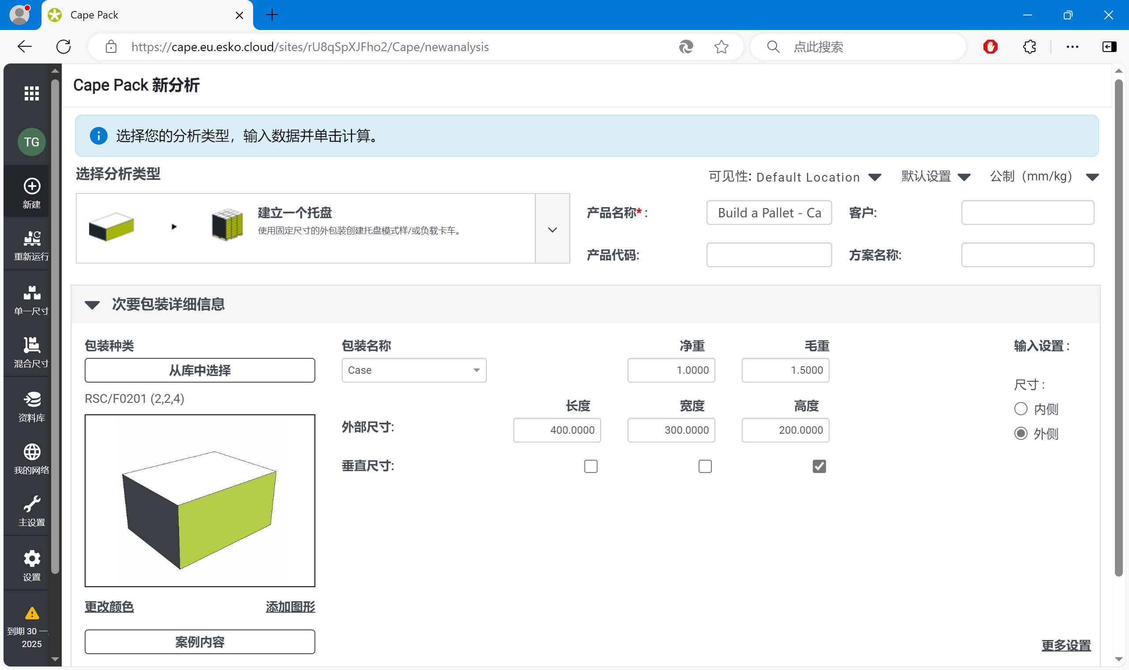Collapse 次要包装详细信息 section
This screenshot has width=1129, height=670.
point(90,304)
